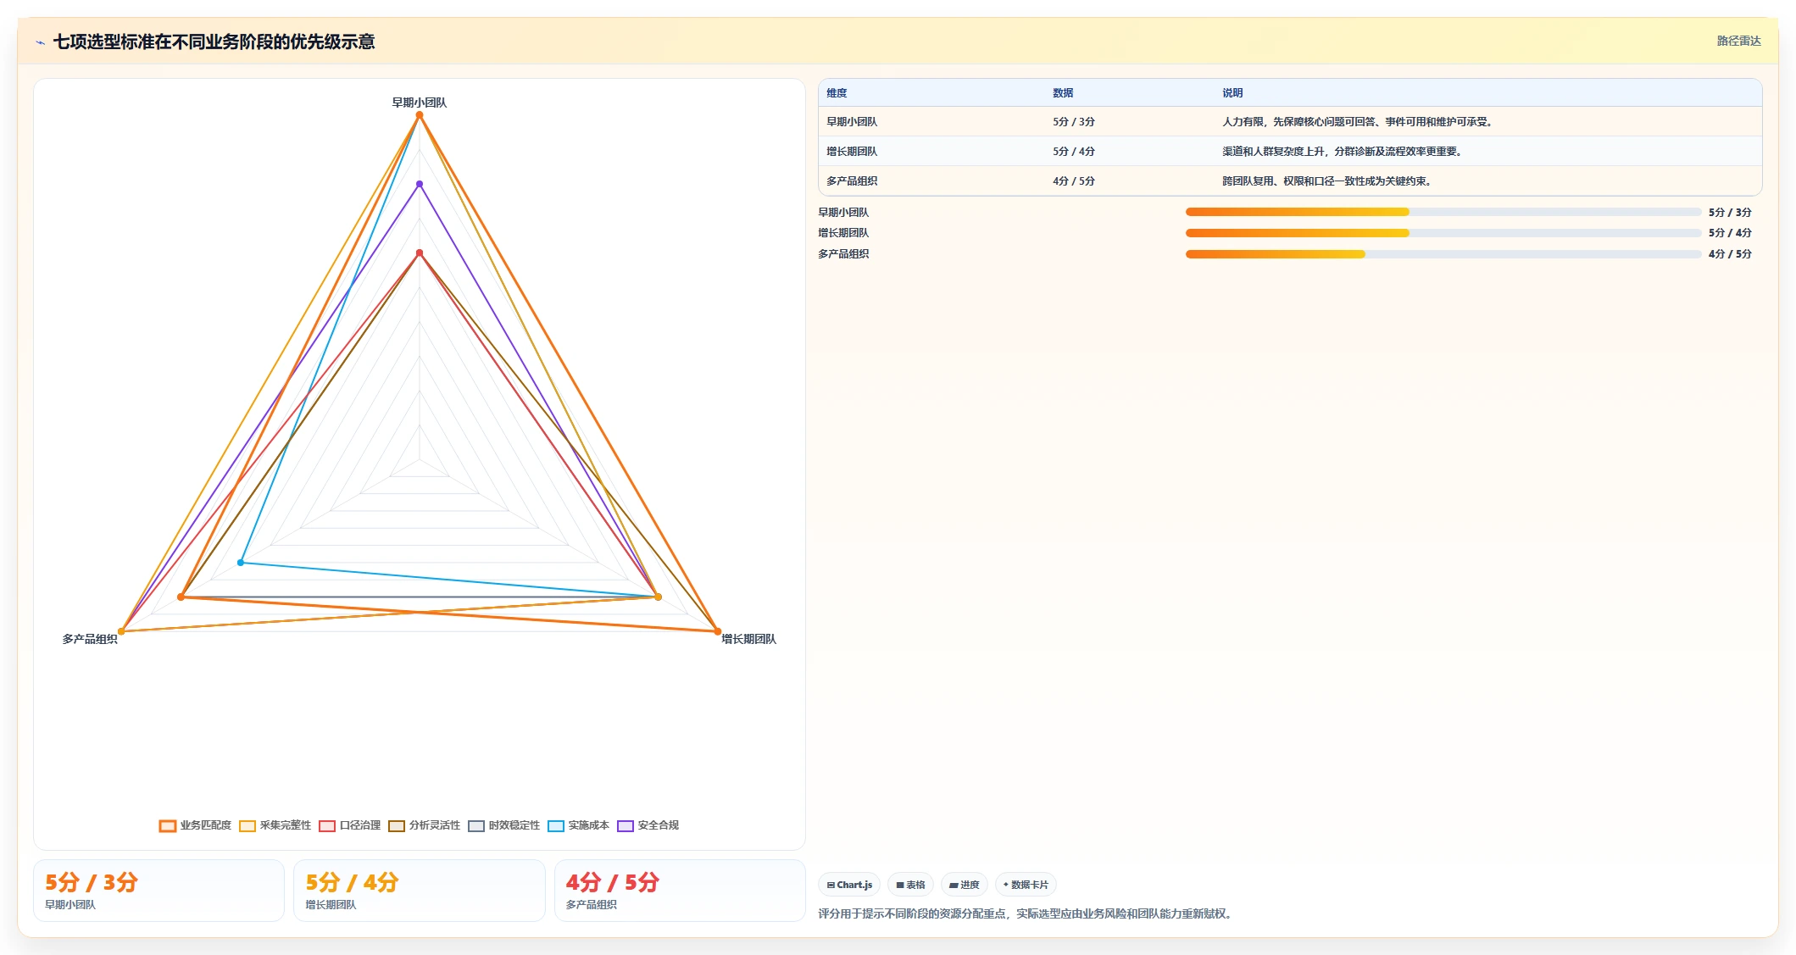
Task: Toggle the 时效稳定性 legend series
Action: tap(503, 825)
